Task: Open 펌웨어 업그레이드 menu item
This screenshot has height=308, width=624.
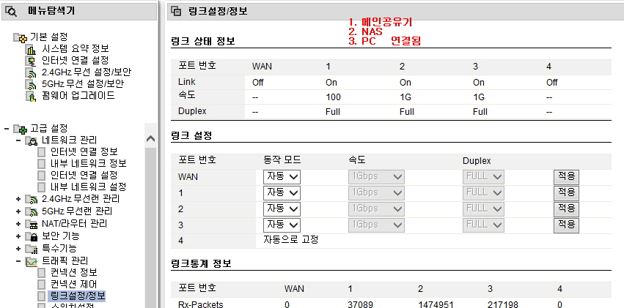Action: point(78,96)
